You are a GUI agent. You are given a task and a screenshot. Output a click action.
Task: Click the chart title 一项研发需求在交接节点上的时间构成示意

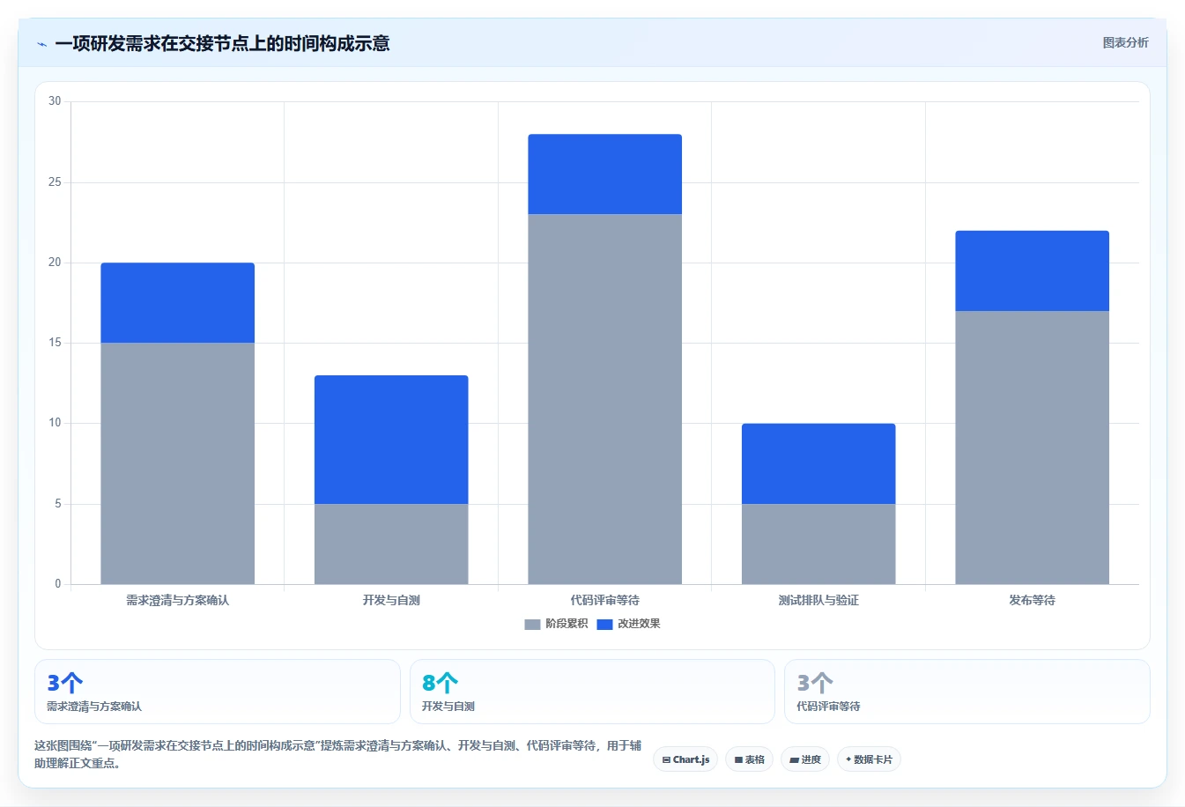pyautogui.click(x=222, y=43)
